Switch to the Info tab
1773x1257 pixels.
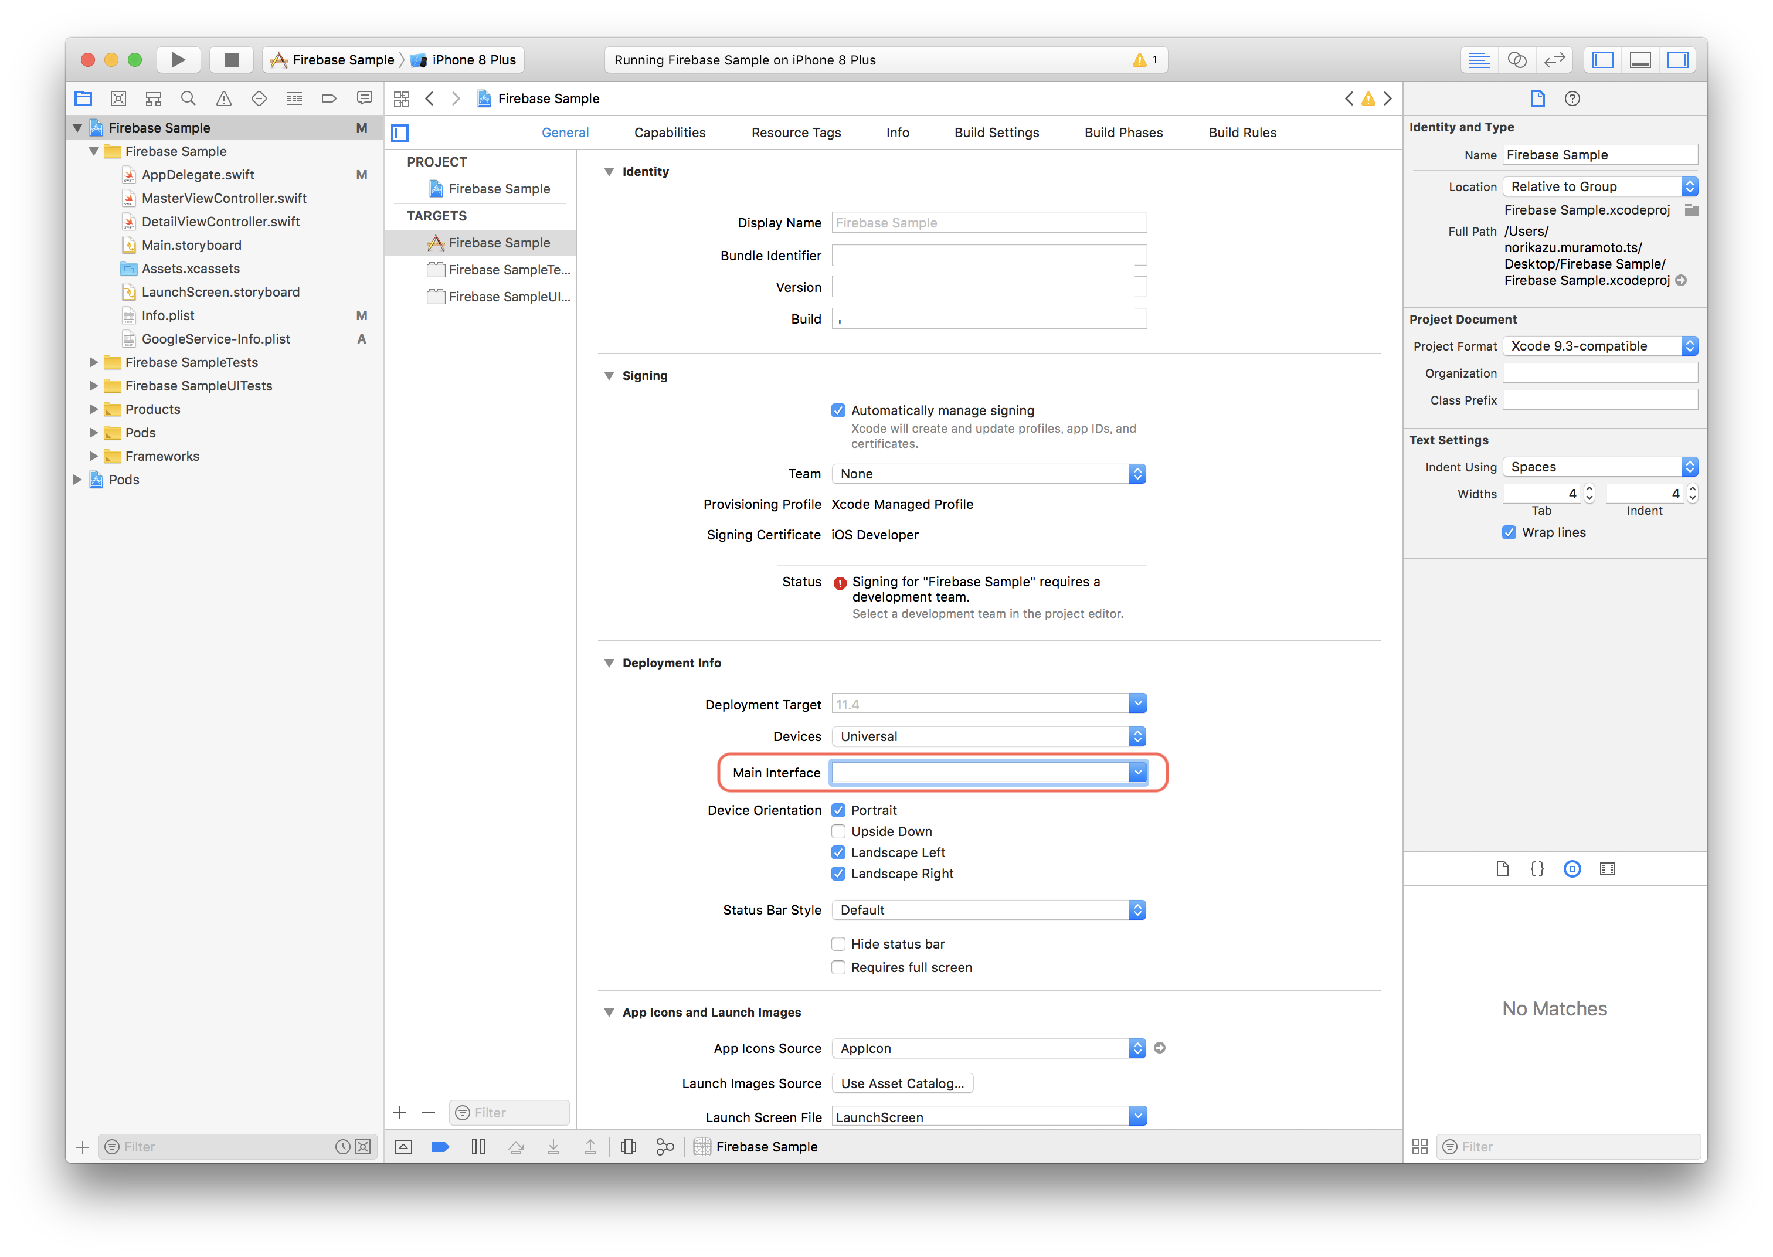898,133
